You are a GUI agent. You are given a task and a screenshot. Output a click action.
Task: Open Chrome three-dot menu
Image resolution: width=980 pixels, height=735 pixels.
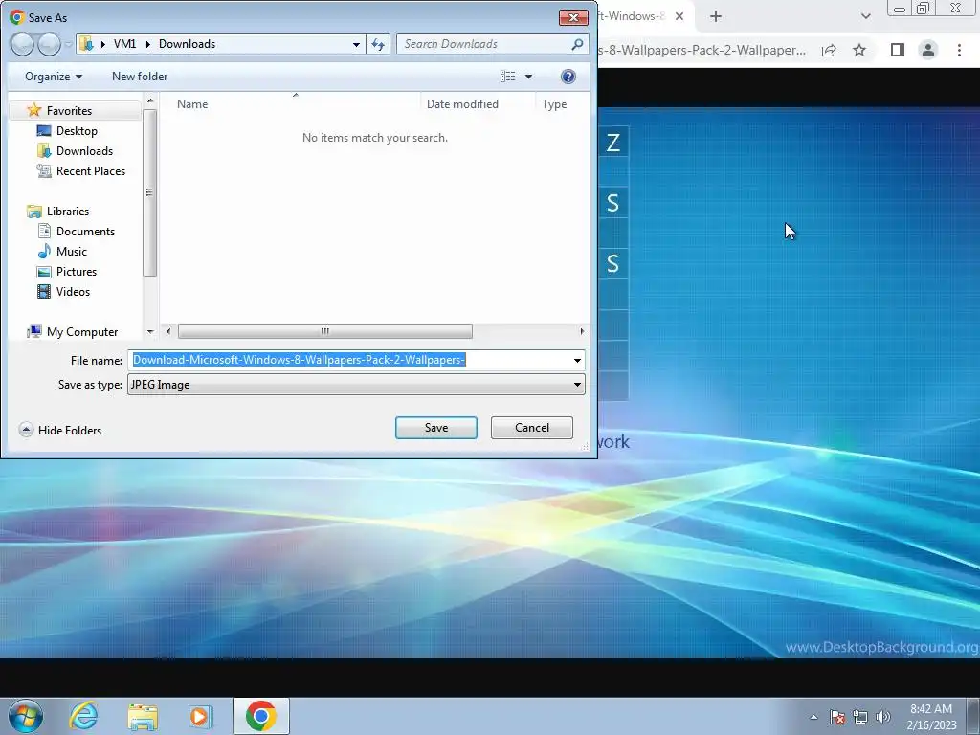click(x=959, y=50)
